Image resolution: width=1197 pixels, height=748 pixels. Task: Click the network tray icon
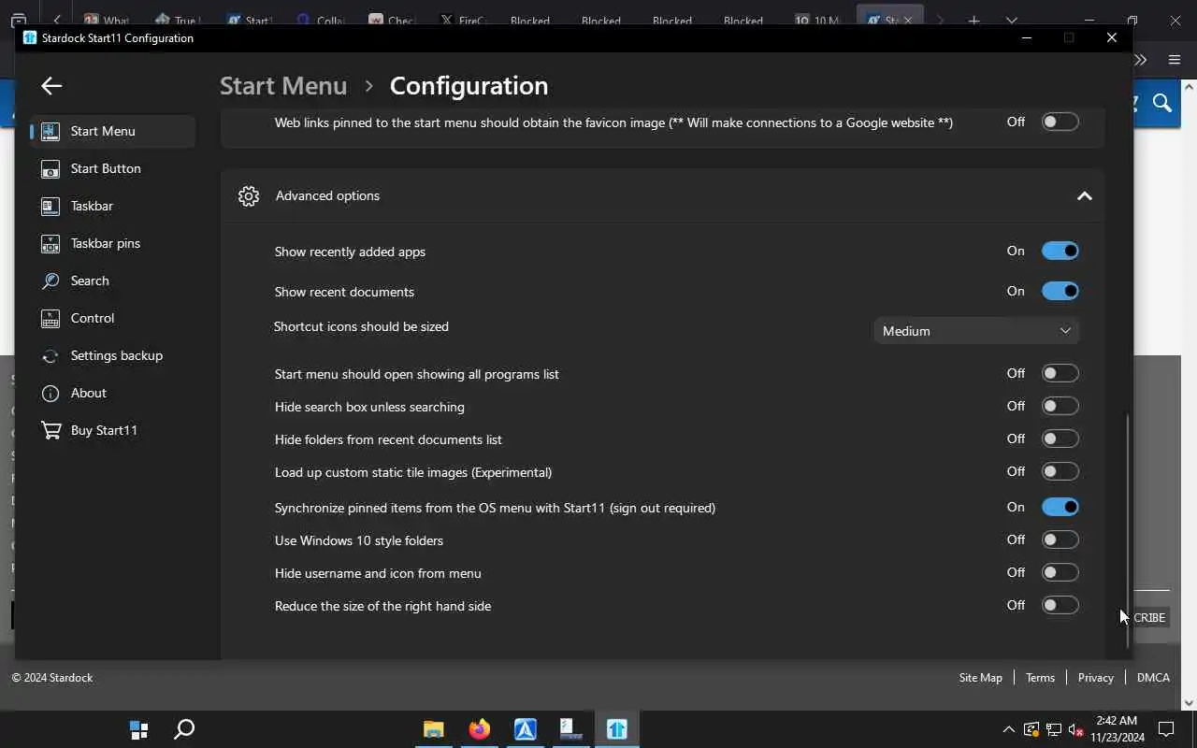1054,729
